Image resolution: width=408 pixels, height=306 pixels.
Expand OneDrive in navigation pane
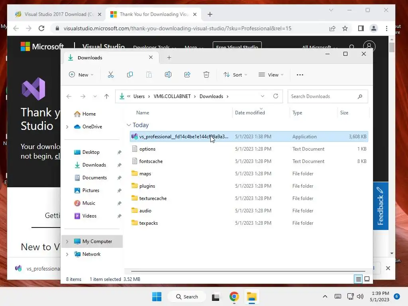67,127
